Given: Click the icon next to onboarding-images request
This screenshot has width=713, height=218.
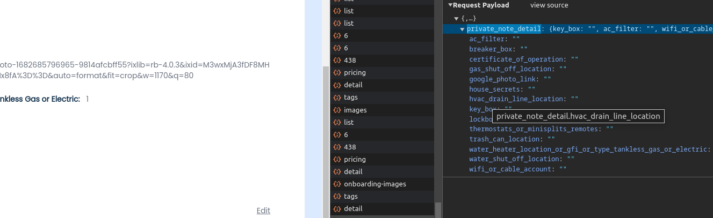Looking at the screenshot, I should [337, 184].
